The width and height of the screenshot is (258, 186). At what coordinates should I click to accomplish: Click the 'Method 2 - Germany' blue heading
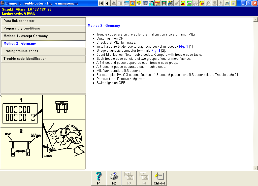click(104, 25)
